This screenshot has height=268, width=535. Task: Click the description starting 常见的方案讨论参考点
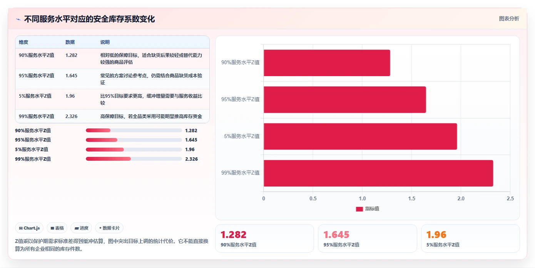tap(151, 79)
